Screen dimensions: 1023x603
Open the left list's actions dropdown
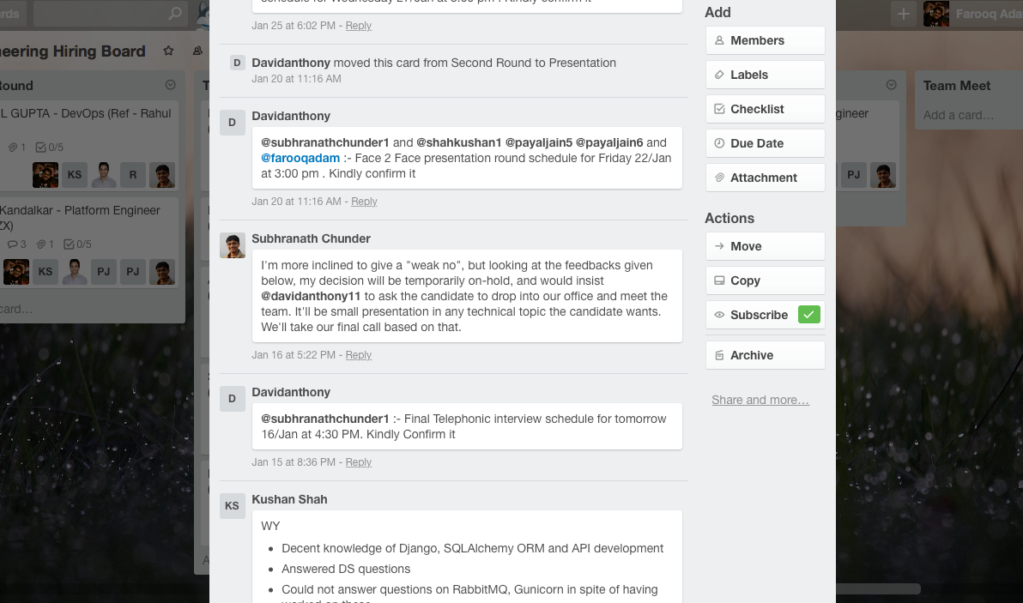[170, 85]
